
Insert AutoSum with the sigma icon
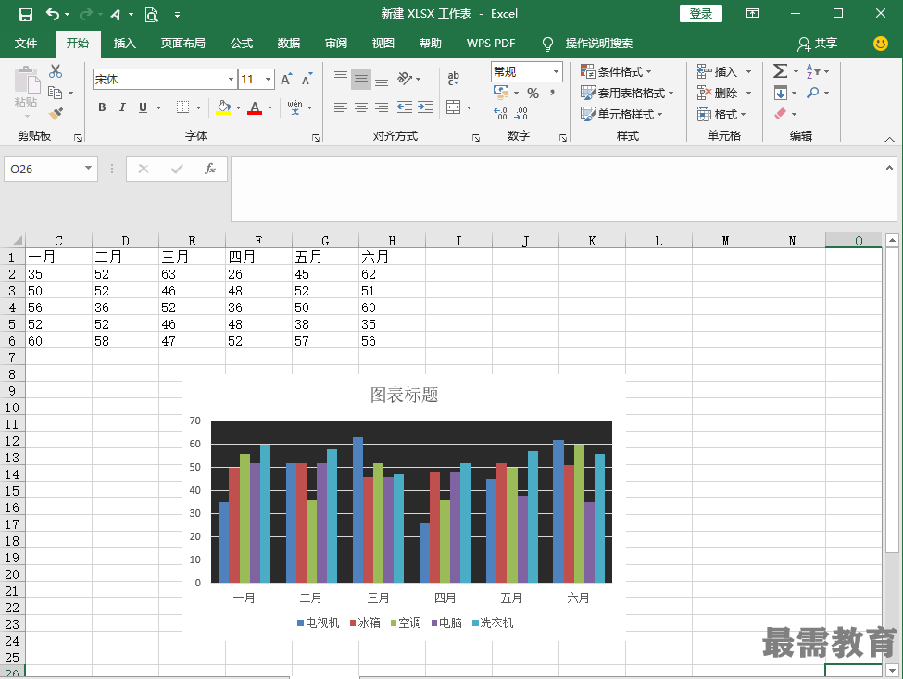tap(781, 71)
